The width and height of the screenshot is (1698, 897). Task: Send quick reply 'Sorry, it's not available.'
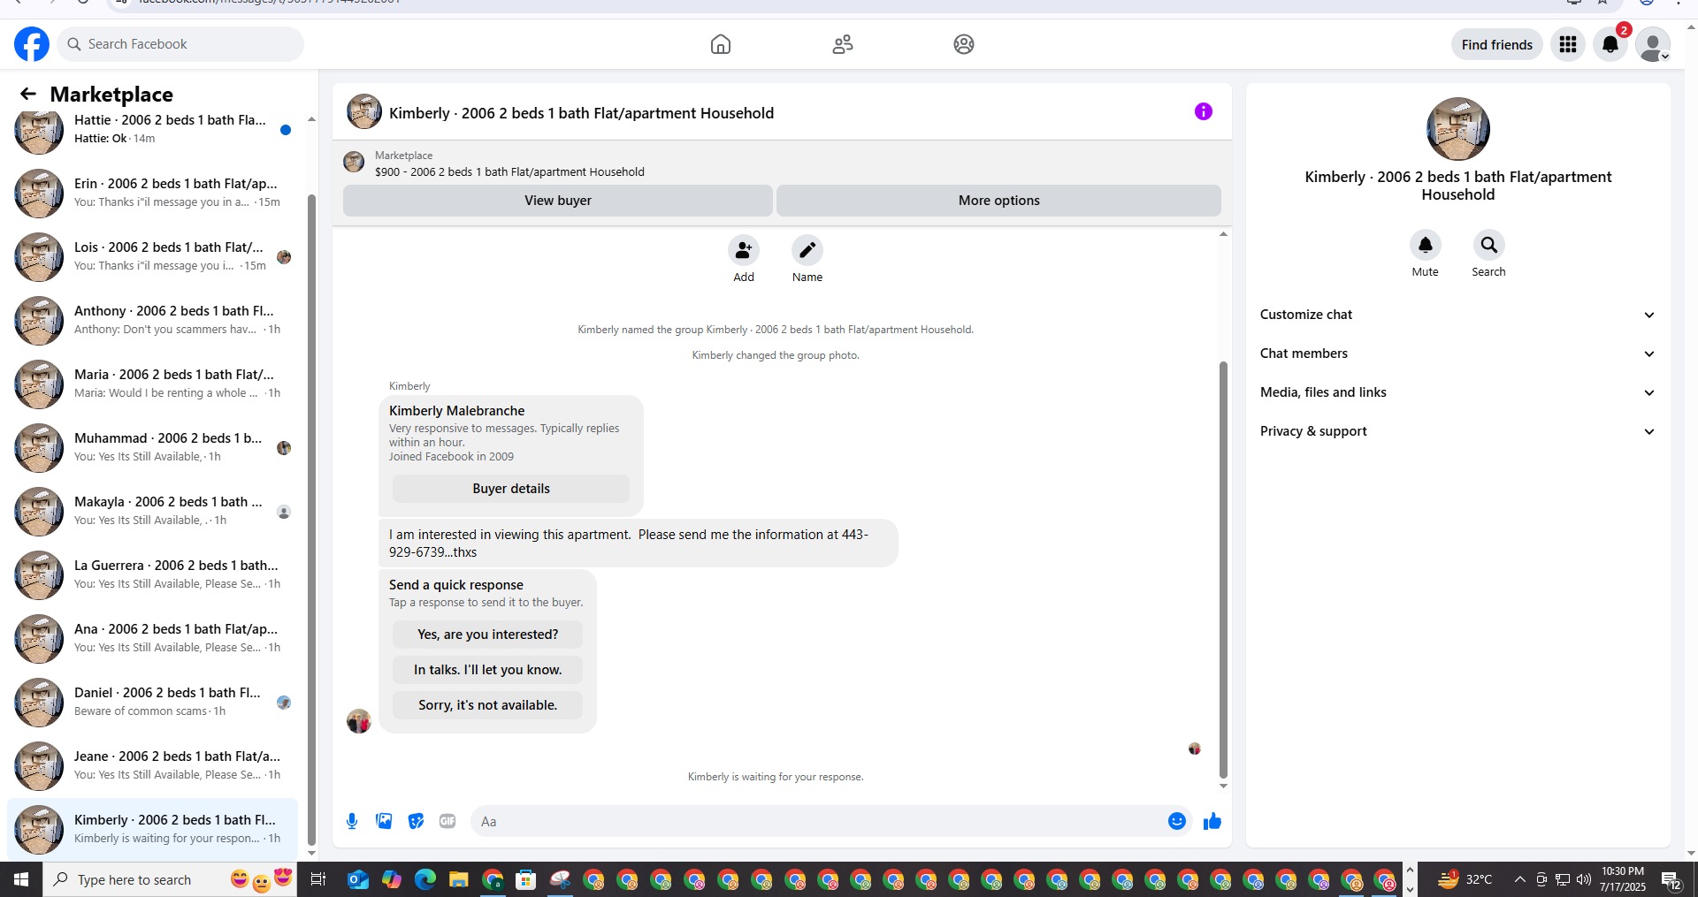(488, 705)
